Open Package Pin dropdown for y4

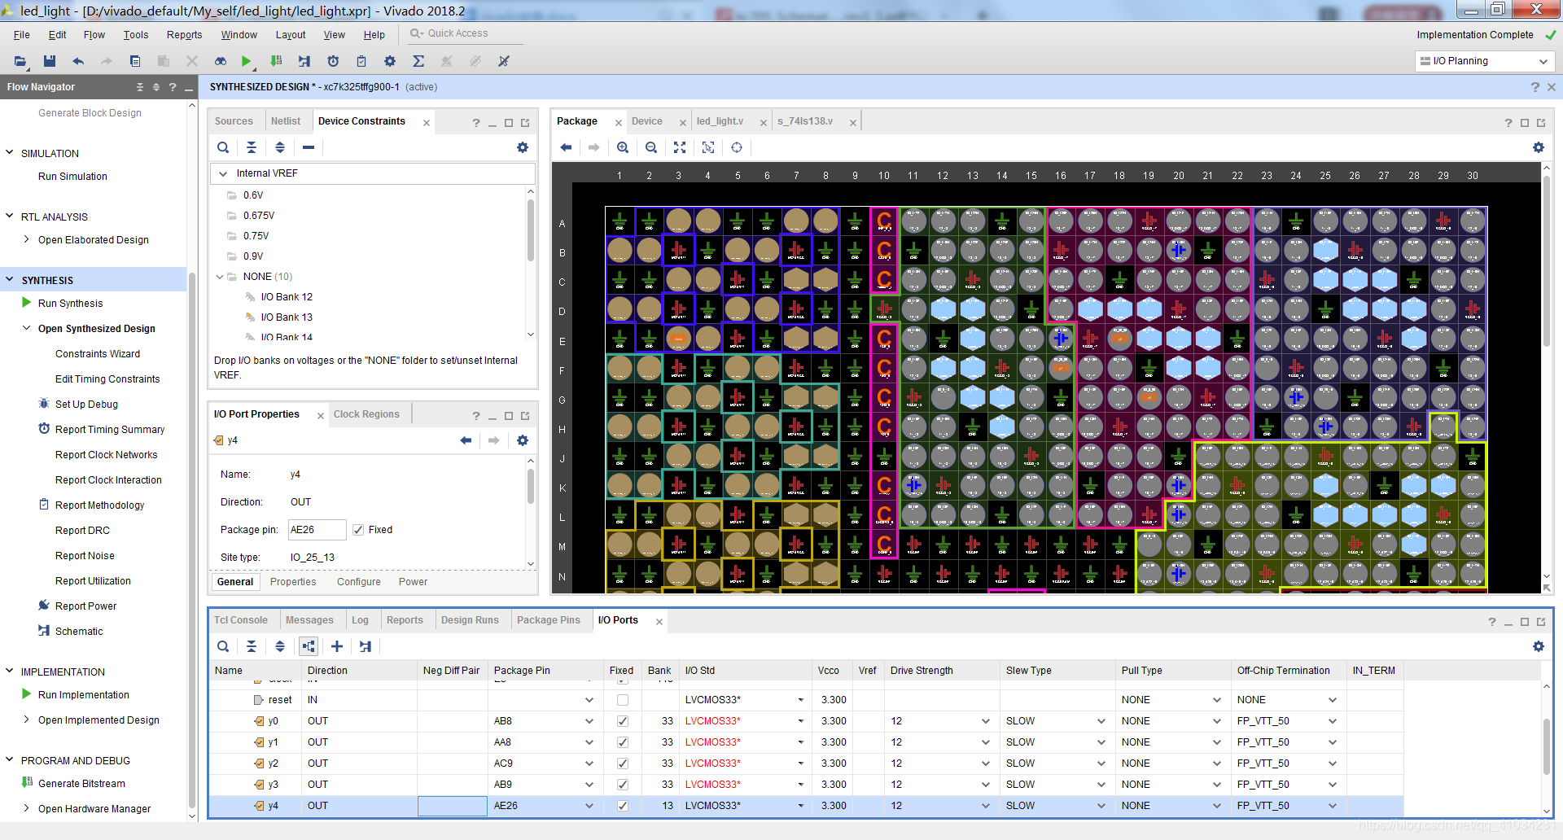[x=589, y=806]
